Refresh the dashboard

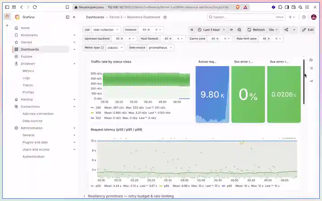(256, 30)
